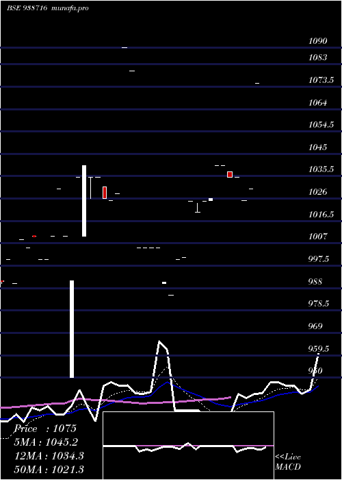Click the white peak of the volume line

159,341
